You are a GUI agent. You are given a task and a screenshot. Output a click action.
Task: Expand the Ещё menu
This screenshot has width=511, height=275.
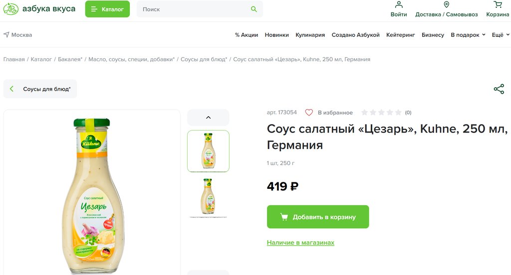[x=501, y=35]
